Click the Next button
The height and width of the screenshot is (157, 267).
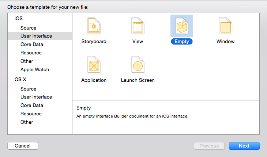[x=244, y=146]
